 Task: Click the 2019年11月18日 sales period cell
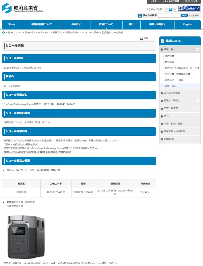(x=115, y=192)
